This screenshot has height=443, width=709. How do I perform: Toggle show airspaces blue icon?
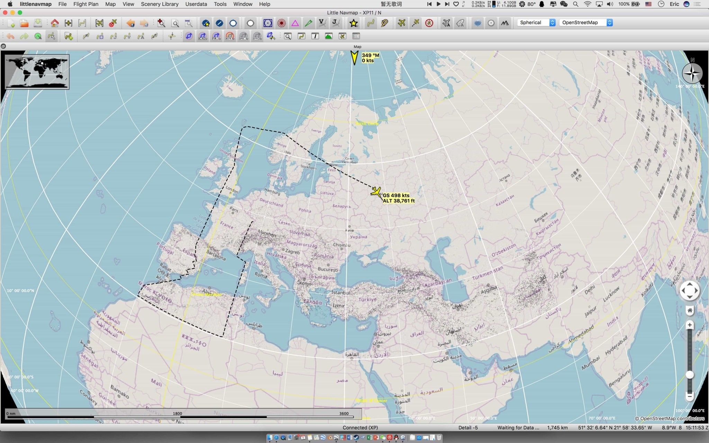click(189, 36)
